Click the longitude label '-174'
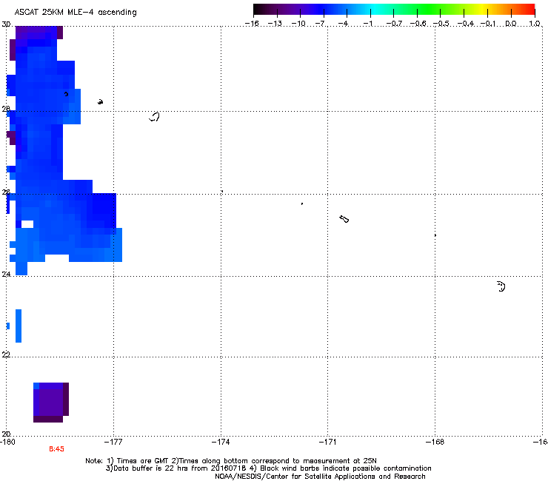Viewport: 548px width, 481px height. pos(221,442)
